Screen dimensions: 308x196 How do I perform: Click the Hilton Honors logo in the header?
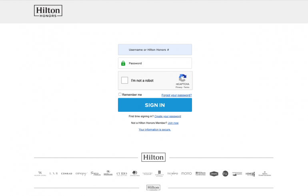point(48,11)
